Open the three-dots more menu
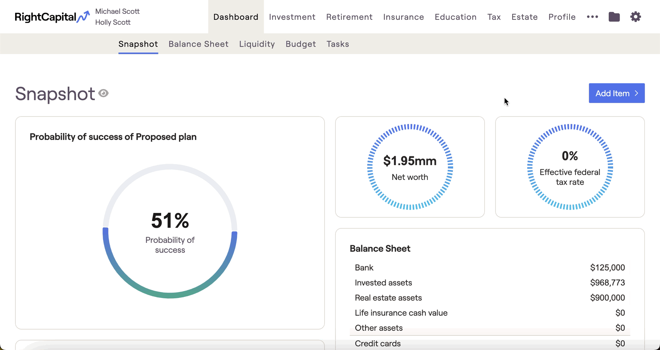Image resolution: width=660 pixels, height=350 pixels. (x=592, y=17)
